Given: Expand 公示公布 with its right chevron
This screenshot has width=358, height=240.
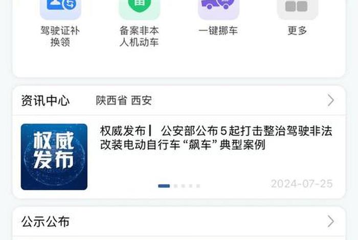Looking at the screenshot, I should [331, 221].
